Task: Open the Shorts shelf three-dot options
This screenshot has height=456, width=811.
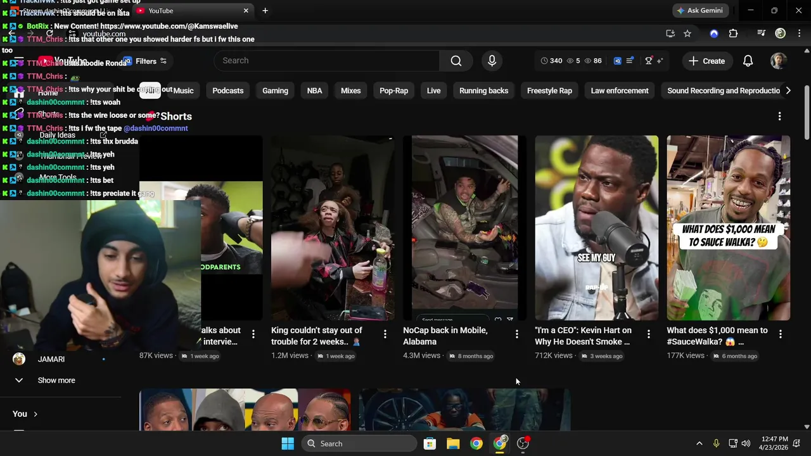Action: (x=779, y=117)
